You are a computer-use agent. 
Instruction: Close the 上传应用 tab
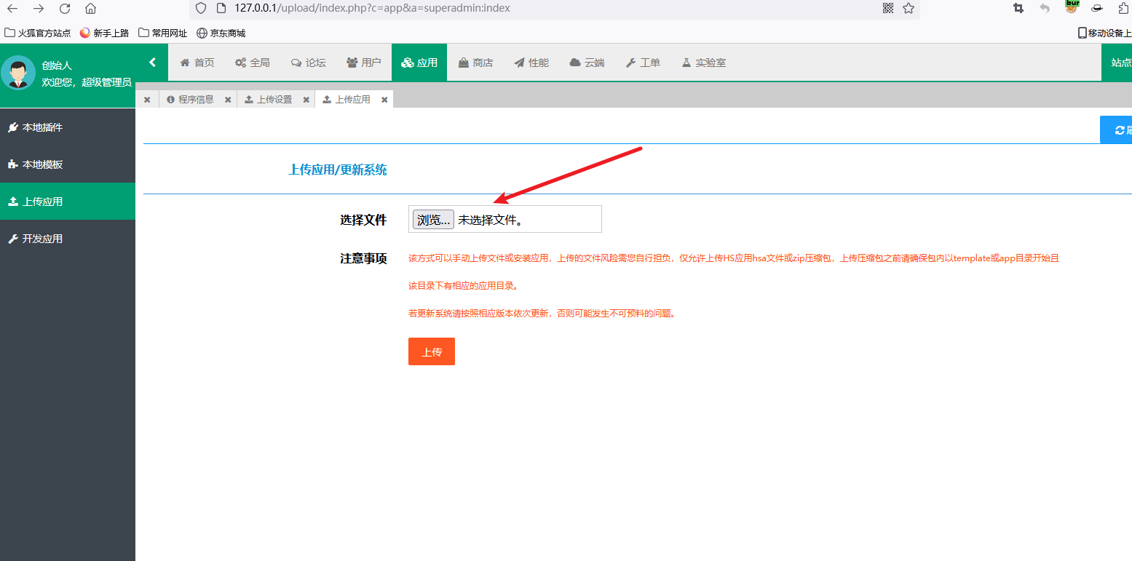(x=384, y=100)
